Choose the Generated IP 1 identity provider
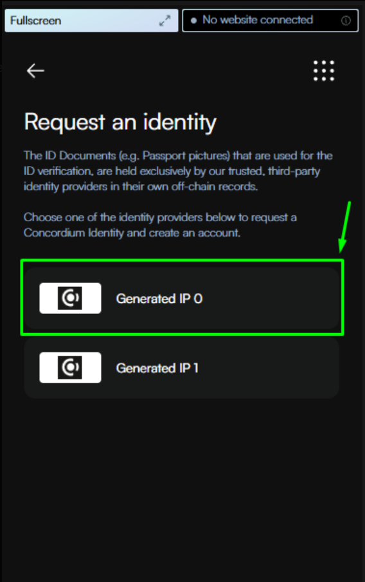This screenshot has width=365, height=582. point(182,367)
